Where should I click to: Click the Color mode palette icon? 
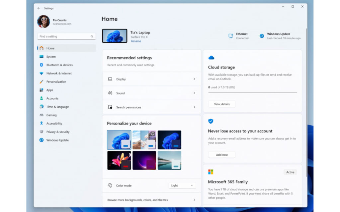[110, 185]
